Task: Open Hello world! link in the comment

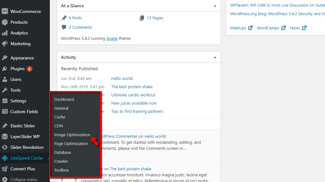Action: click(x=155, y=136)
